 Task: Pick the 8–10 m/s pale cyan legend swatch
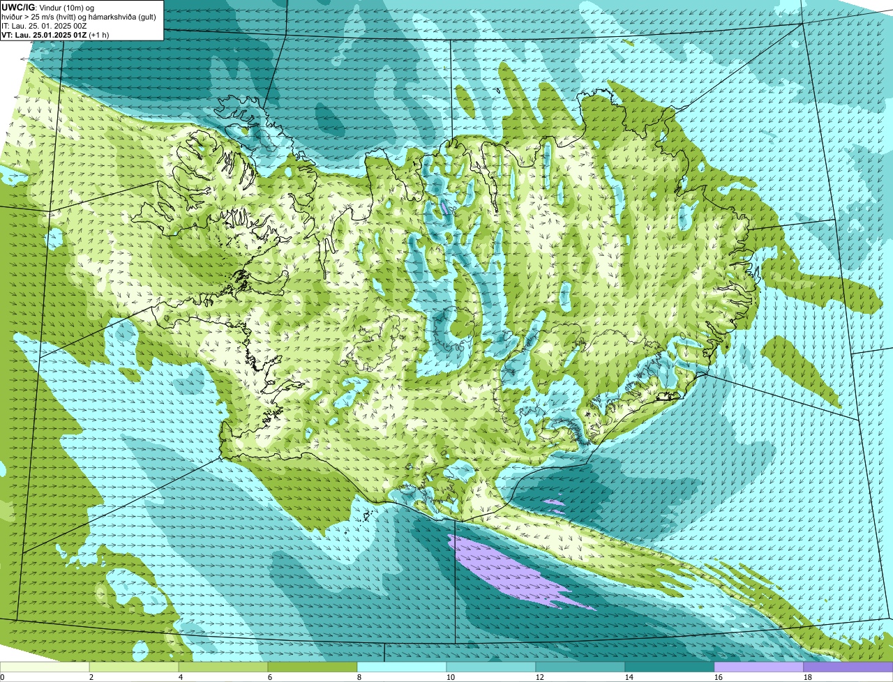(402, 667)
